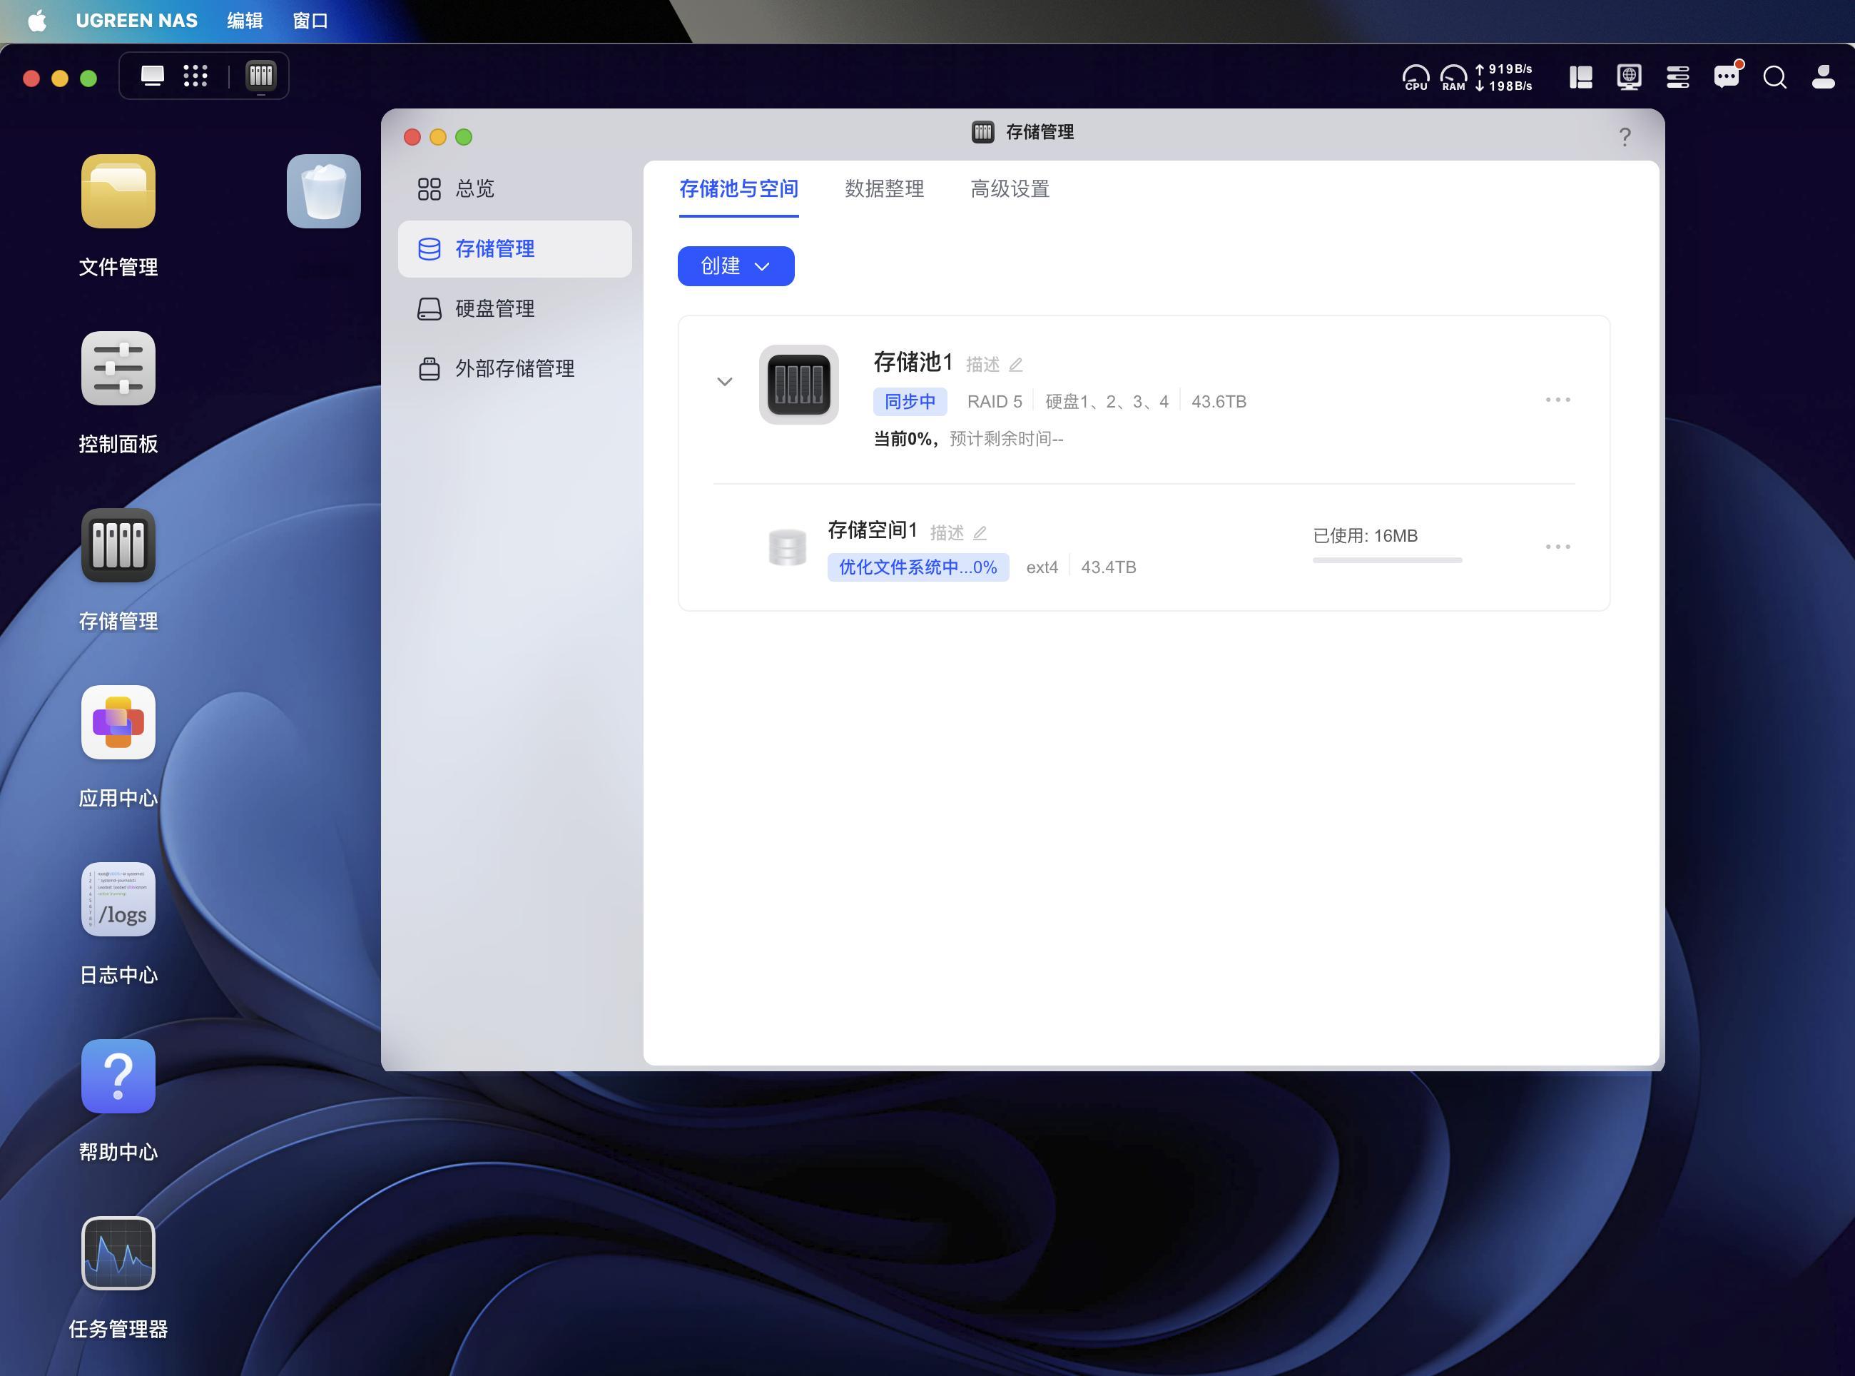
Task: Click the 已使用: 16MB usage text
Action: point(1366,535)
